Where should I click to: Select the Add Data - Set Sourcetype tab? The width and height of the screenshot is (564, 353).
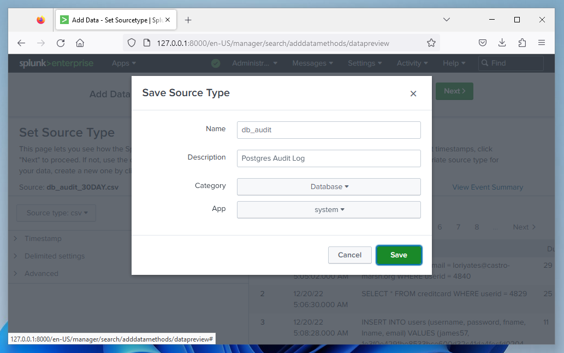point(116,20)
